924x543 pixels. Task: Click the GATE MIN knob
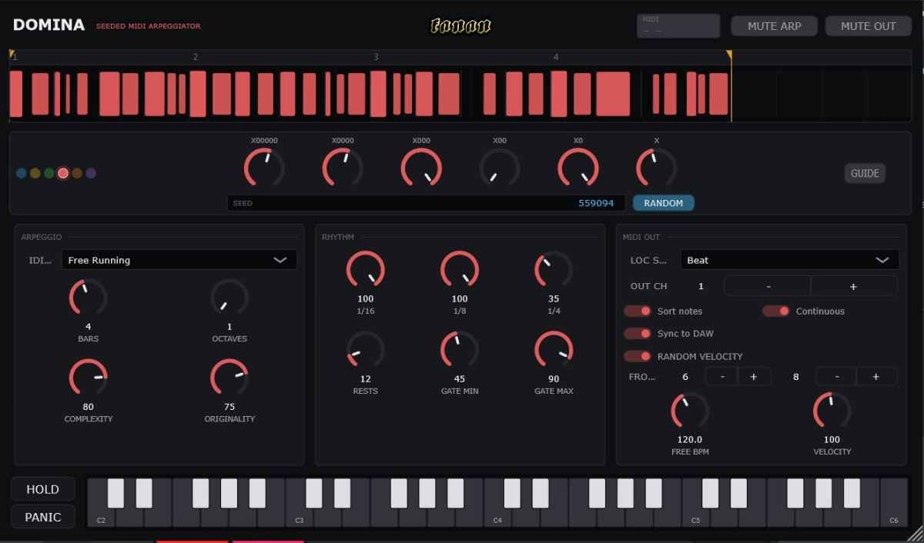[x=460, y=350]
